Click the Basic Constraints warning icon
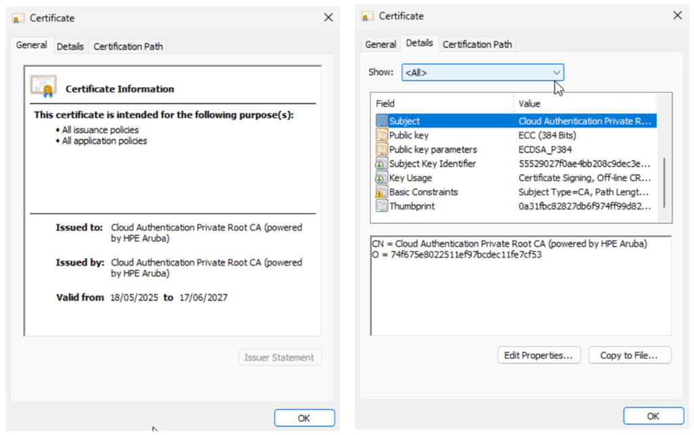The image size is (694, 435). [x=382, y=192]
